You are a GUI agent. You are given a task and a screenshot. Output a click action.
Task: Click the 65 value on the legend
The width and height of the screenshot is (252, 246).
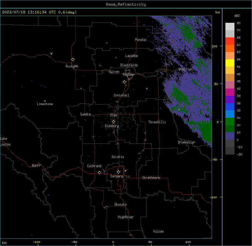tap(239, 38)
